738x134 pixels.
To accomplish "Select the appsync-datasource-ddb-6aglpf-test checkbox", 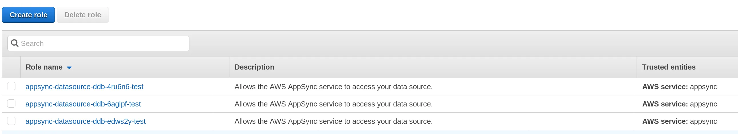I will tap(11, 104).
